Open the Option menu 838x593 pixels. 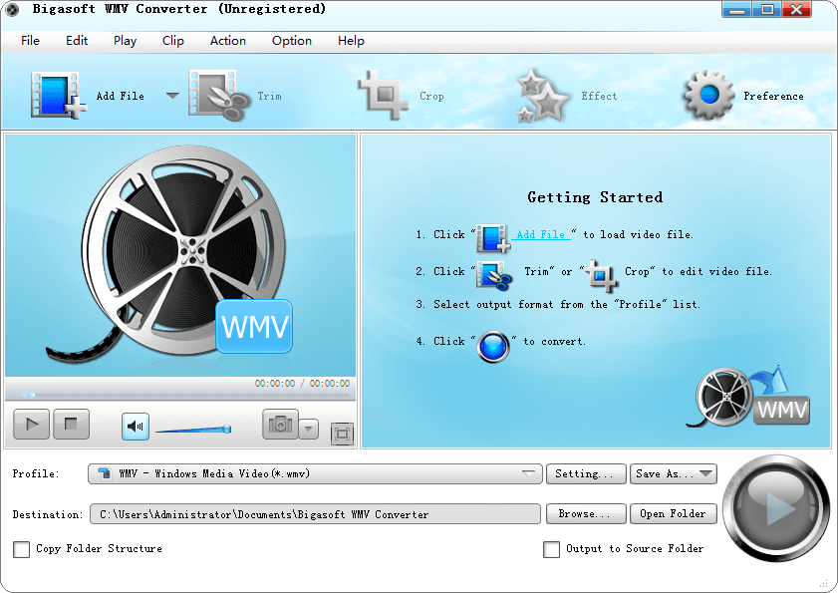pos(291,41)
